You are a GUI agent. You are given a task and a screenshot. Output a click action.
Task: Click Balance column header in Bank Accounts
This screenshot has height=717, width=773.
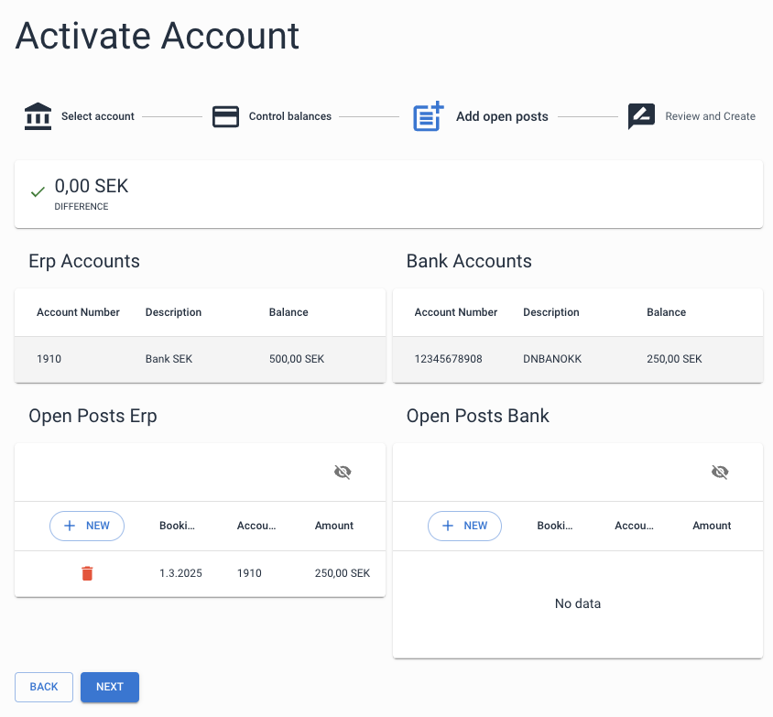666,312
